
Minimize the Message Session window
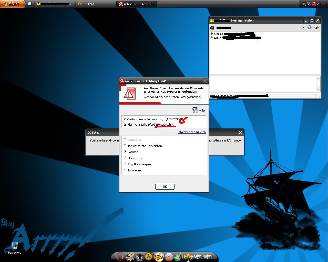pyautogui.click(x=306, y=20)
